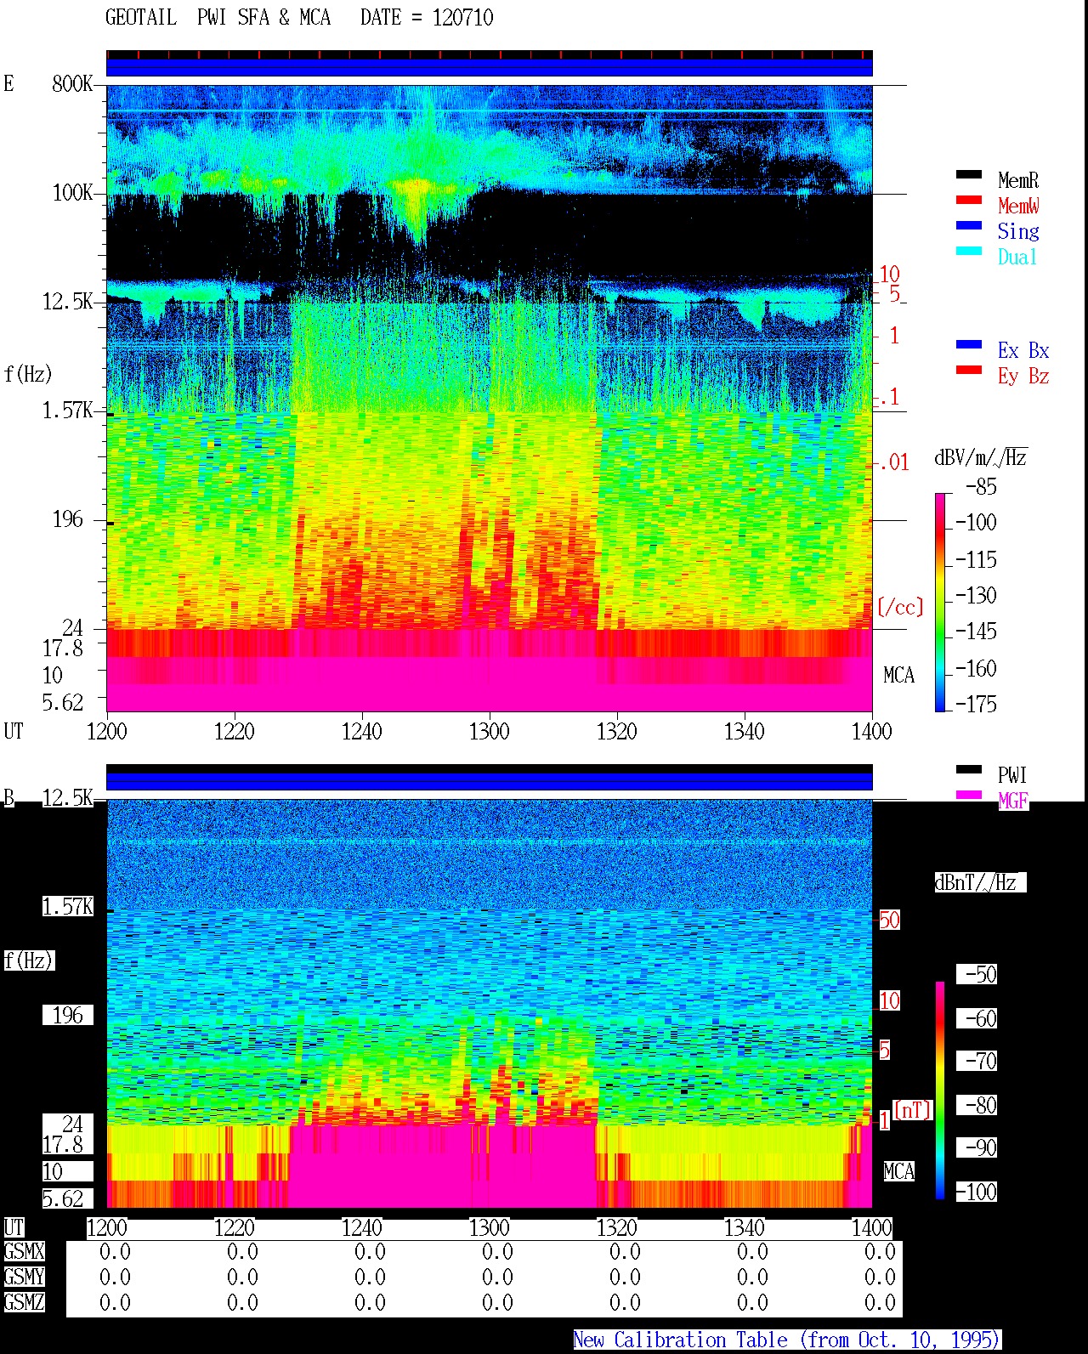Select the black PWI legend swatch
Image resolution: width=1088 pixels, height=1354 pixels.
(969, 769)
